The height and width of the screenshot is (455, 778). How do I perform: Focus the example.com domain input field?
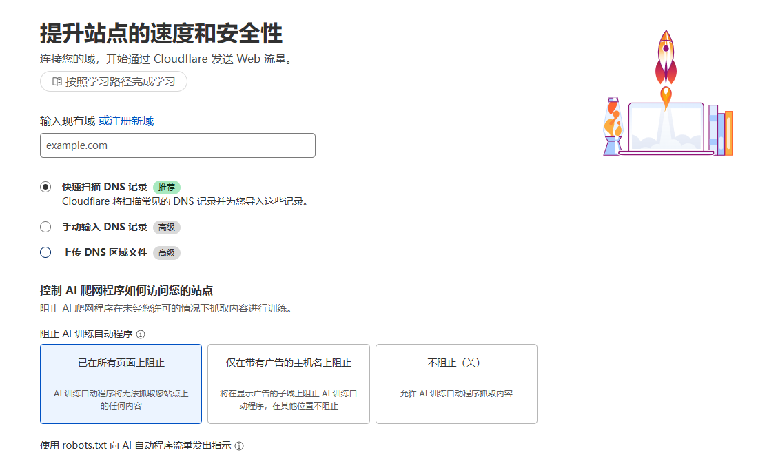[x=177, y=145]
